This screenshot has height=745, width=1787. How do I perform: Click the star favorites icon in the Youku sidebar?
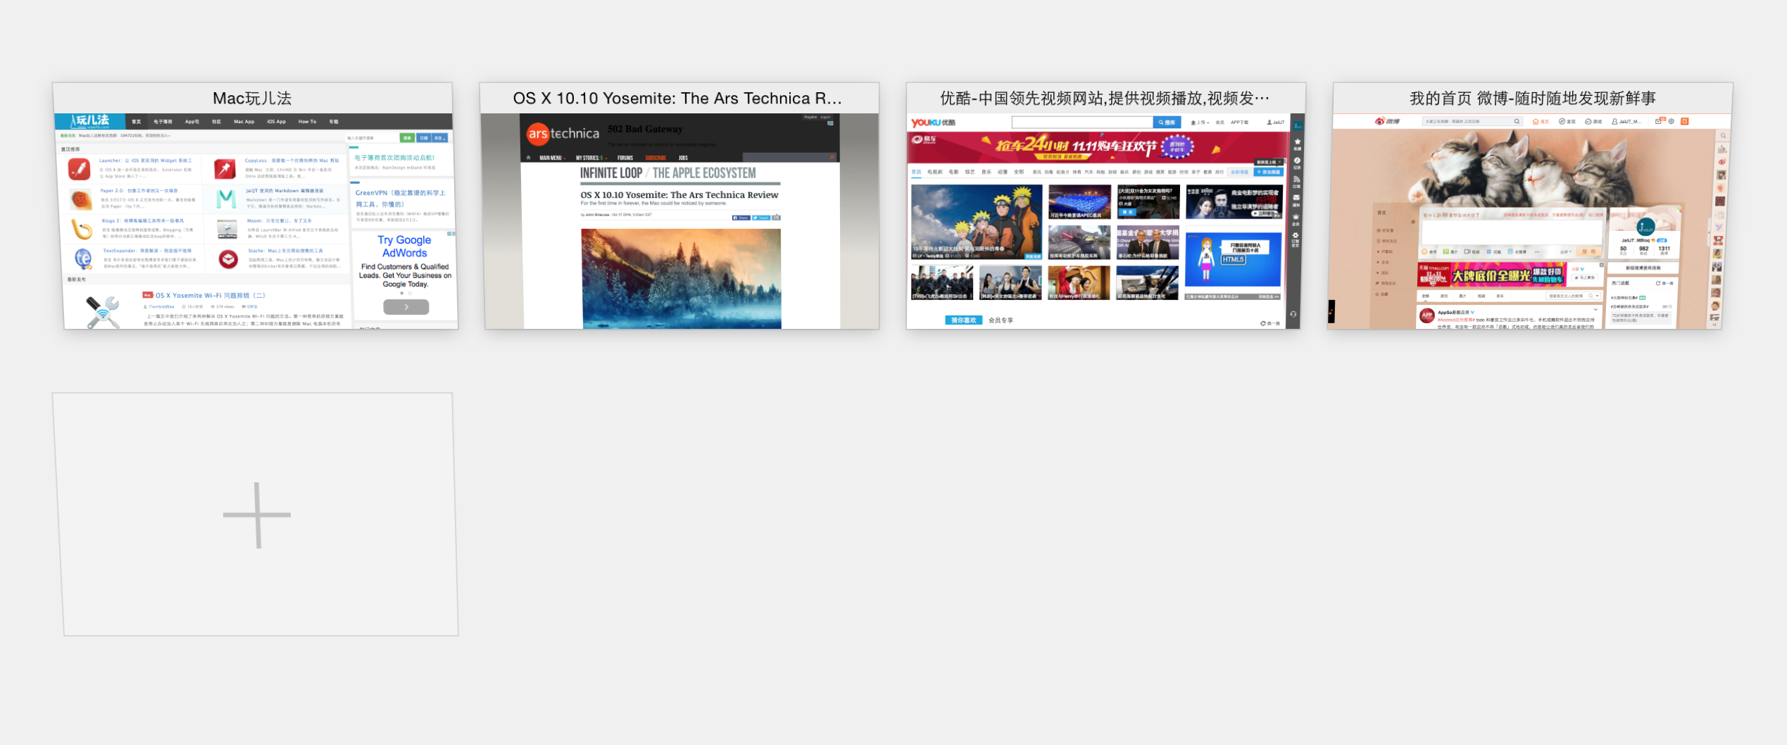click(x=1297, y=142)
